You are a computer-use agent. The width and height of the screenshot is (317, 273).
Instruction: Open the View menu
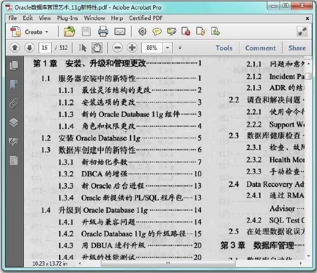[45, 18]
